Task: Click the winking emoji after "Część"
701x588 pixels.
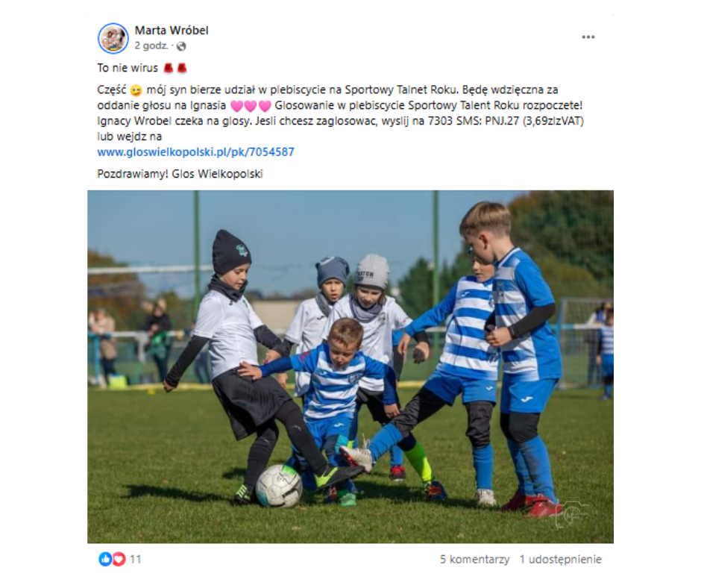Action: tap(136, 90)
